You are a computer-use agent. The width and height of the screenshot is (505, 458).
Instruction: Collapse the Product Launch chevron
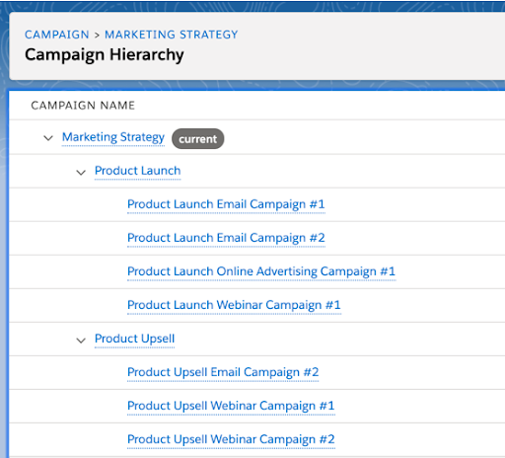81,172
